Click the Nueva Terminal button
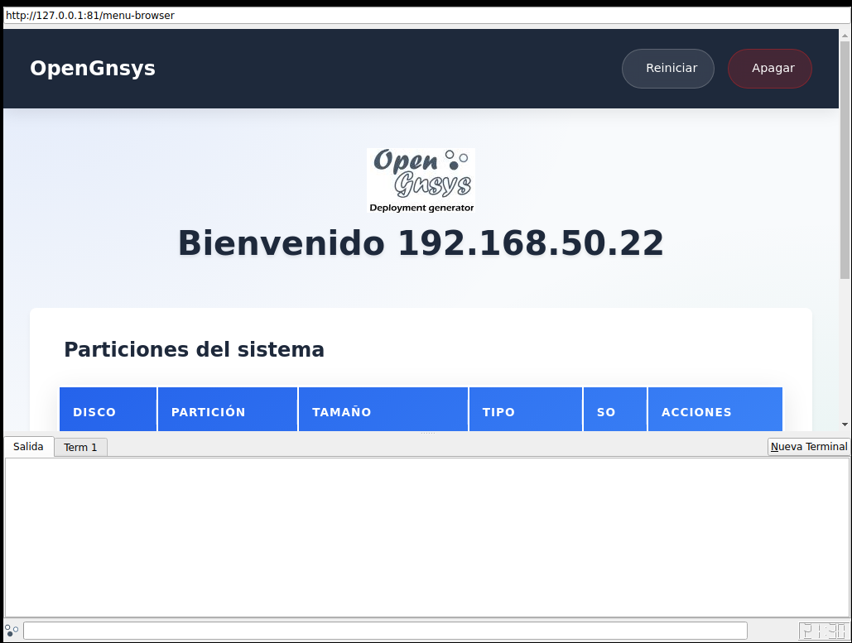852x643 pixels. tap(808, 447)
